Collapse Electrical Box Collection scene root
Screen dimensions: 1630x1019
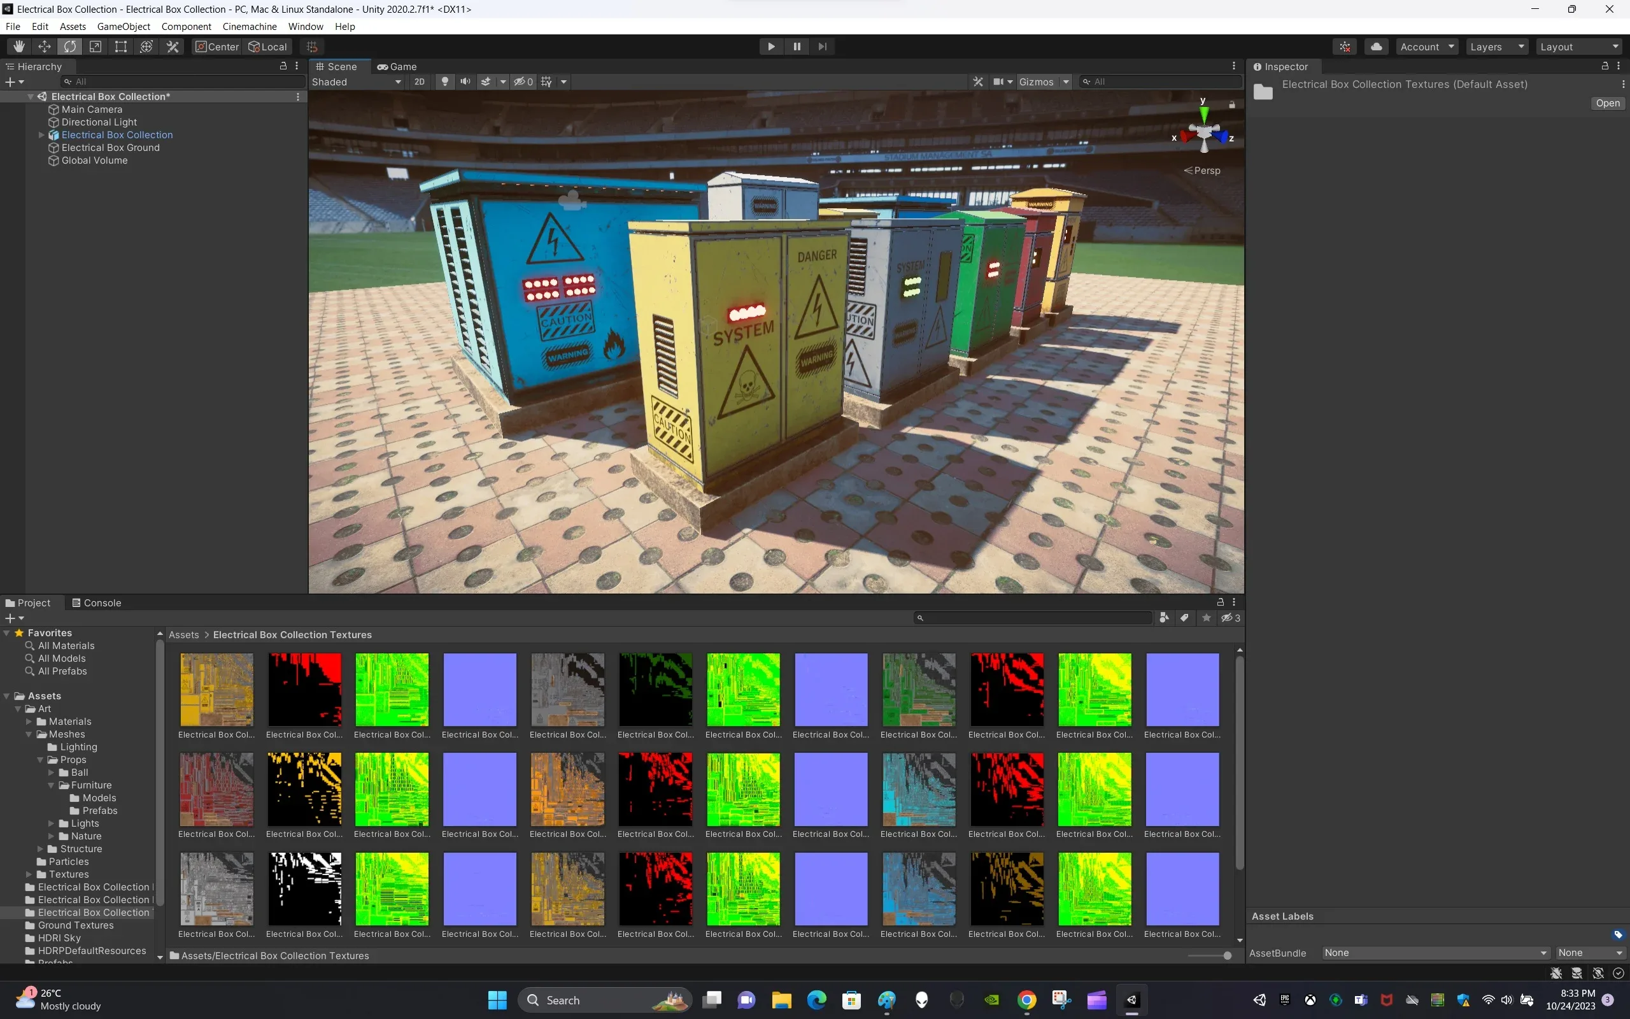point(31,96)
